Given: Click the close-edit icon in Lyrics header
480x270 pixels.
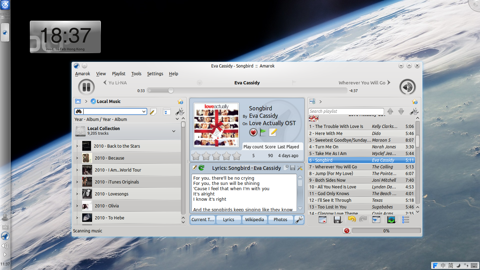Looking at the screenshot, I should (286, 168).
